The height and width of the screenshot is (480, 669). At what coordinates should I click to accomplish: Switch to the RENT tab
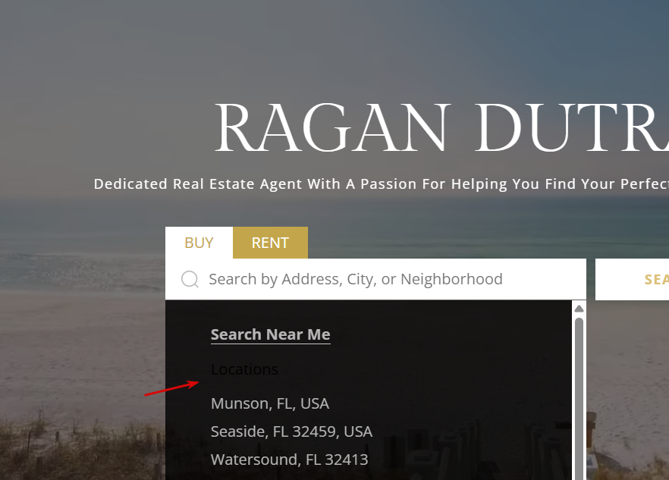click(270, 243)
